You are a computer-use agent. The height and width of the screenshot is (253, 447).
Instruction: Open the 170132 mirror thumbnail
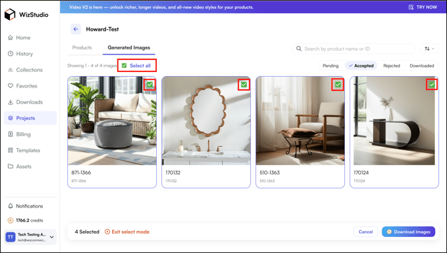click(x=206, y=121)
